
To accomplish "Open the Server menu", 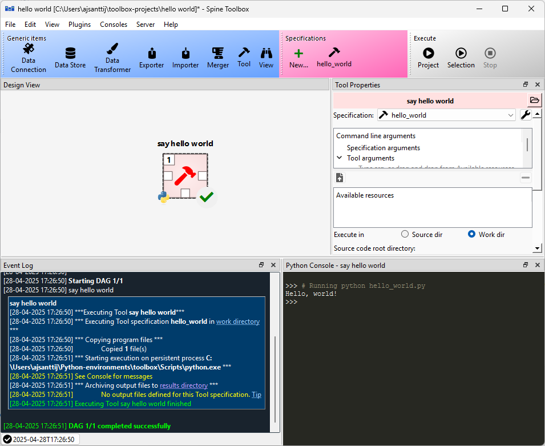I will [146, 25].
